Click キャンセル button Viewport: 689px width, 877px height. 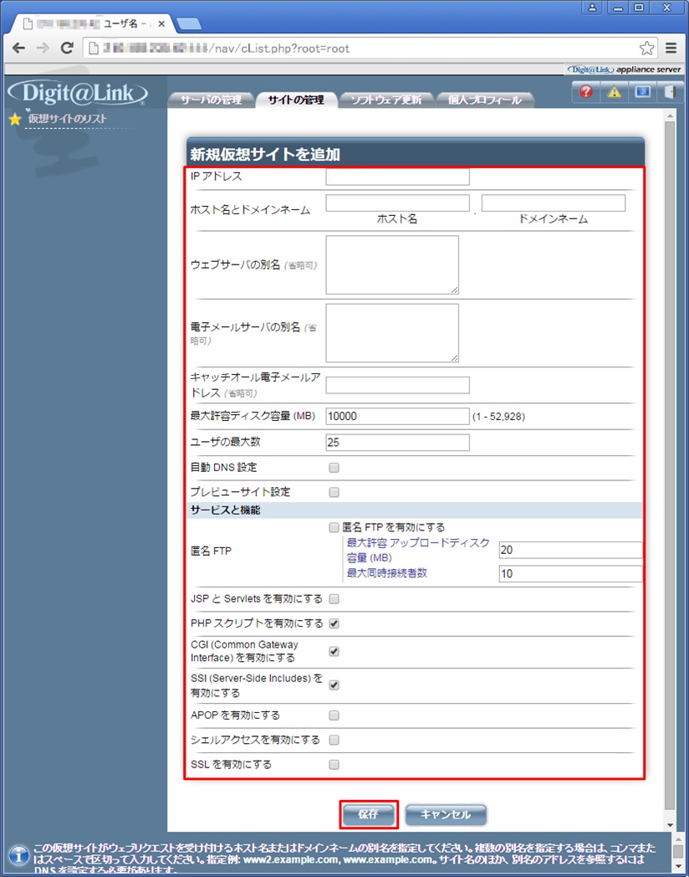click(446, 814)
